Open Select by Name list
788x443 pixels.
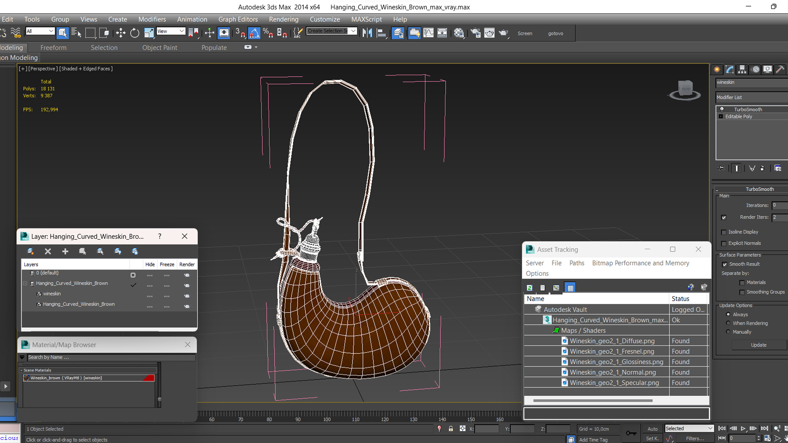pos(76,33)
